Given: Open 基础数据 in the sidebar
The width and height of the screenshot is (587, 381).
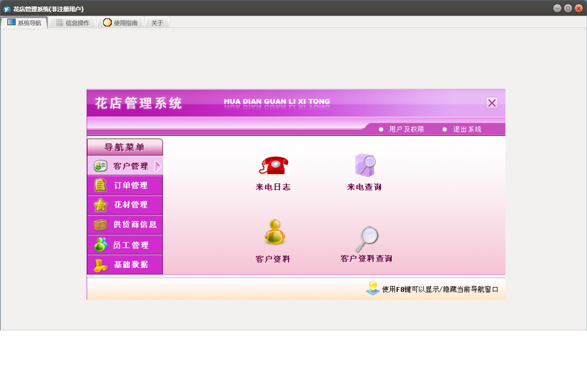Looking at the screenshot, I should tap(125, 265).
